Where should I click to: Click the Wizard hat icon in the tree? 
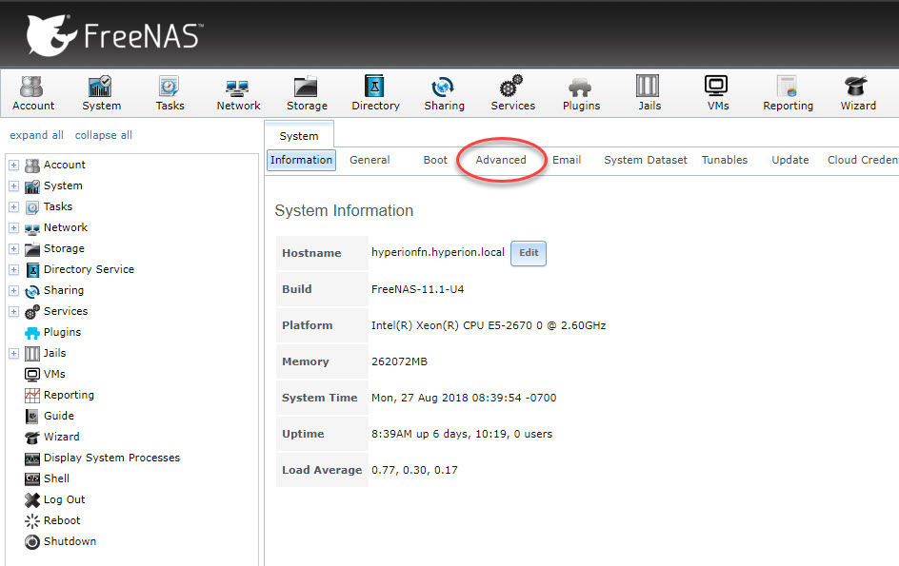coord(32,437)
